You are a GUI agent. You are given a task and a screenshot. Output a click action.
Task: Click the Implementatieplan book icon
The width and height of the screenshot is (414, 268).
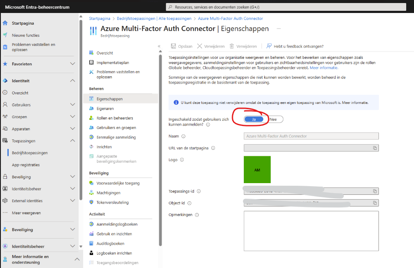[91, 63]
